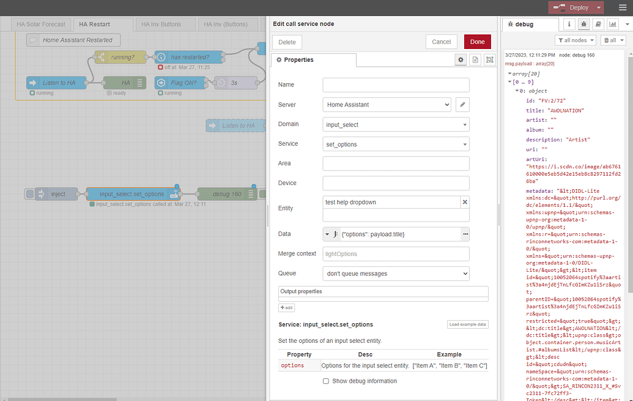
Task: Remove test help dropdown entity
Action: click(x=465, y=202)
